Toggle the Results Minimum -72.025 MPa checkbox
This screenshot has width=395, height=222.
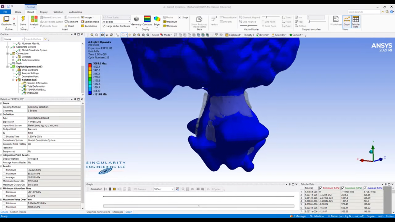click(4, 170)
